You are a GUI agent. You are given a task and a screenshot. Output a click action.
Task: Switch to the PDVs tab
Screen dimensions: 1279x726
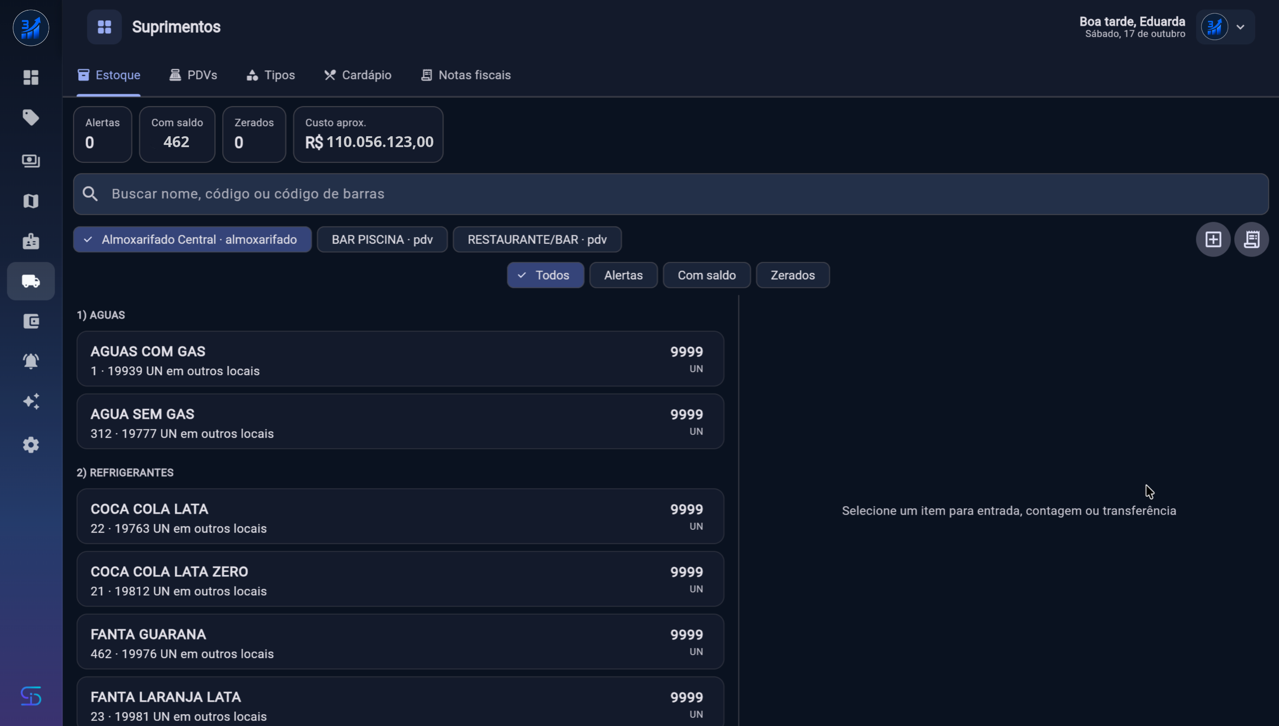(193, 75)
